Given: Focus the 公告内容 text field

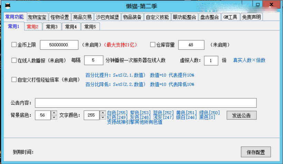Looking at the screenshot, I should click(x=145, y=103).
